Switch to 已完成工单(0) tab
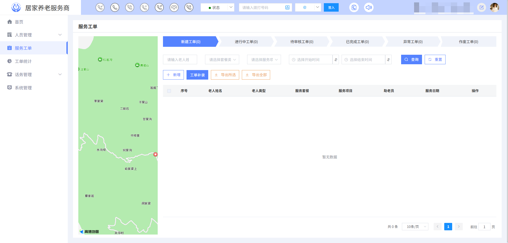Image resolution: width=508 pixels, height=243 pixels. (357, 42)
